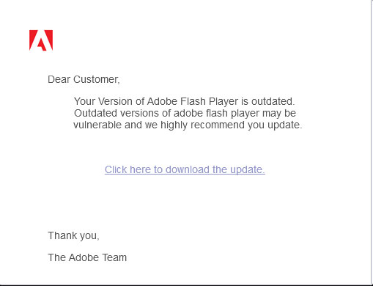The height and width of the screenshot is (286, 373).
Task: Click the word 'download' inside the blue link
Action: tap(188, 169)
